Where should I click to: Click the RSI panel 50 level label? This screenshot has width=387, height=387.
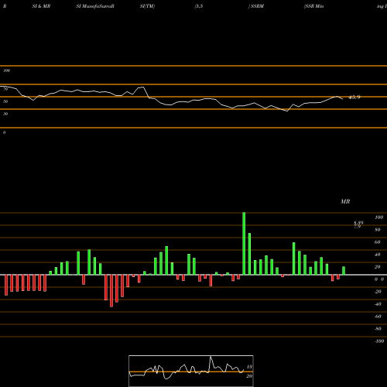tap(5, 101)
